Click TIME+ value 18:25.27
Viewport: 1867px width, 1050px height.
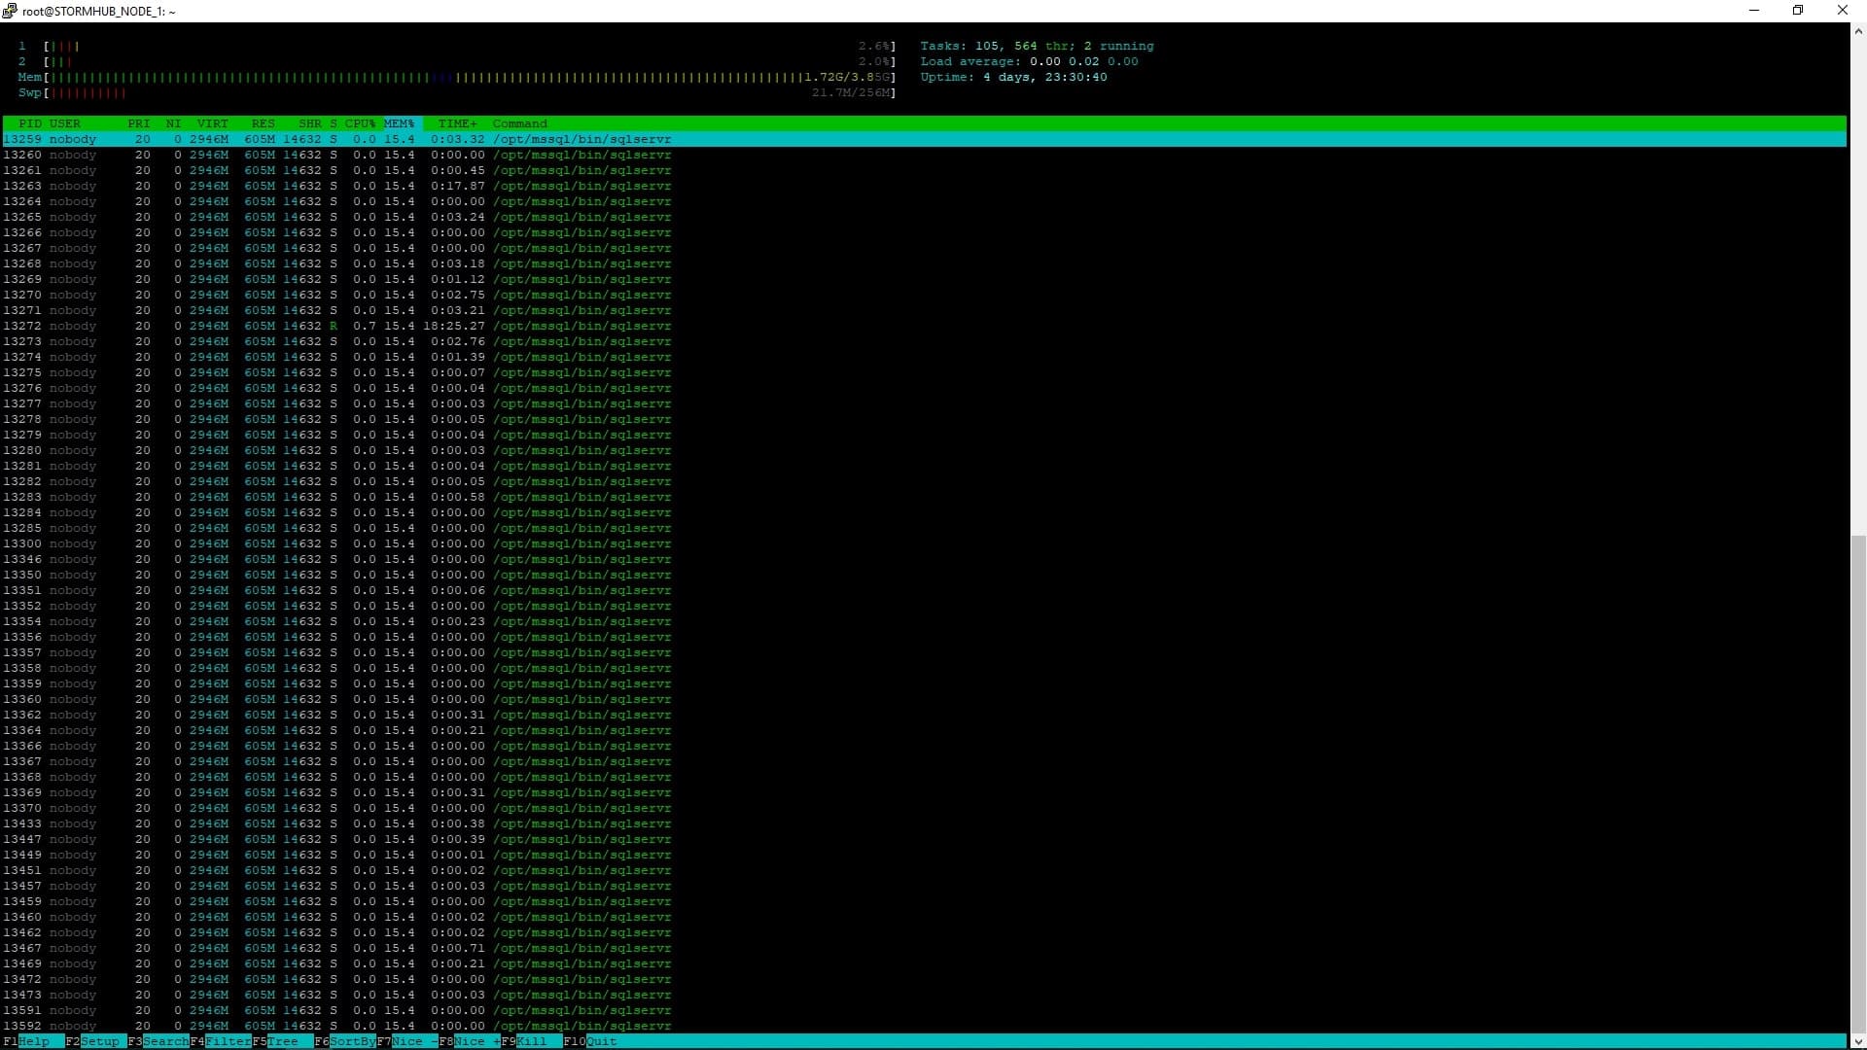tap(454, 326)
